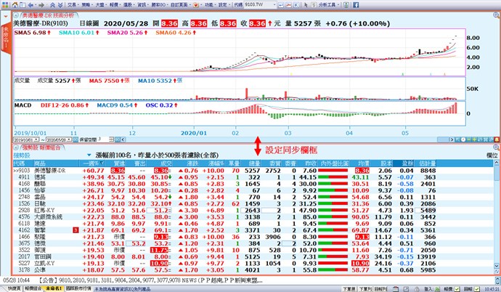Image resolution: width=501 pixels, height=292 pixels.
Task: Open the 報價 menu
Action: coord(115,5)
